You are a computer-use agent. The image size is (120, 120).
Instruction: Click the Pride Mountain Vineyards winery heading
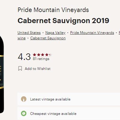click(53, 10)
